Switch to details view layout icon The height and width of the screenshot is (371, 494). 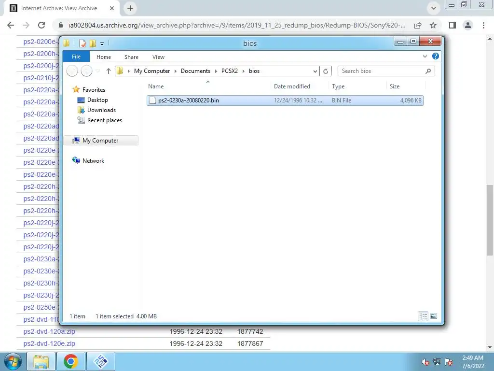pyautogui.click(x=423, y=316)
